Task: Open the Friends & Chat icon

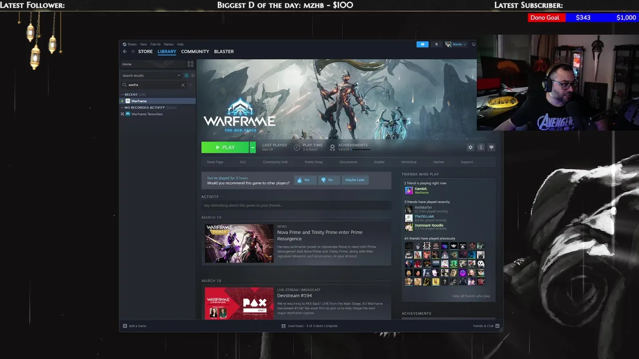Action: point(497,326)
